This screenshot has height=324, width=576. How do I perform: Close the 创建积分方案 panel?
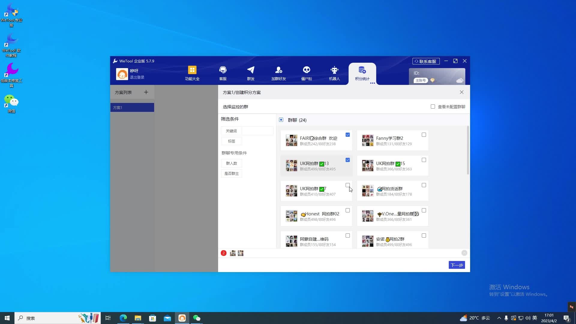click(461, 92)
